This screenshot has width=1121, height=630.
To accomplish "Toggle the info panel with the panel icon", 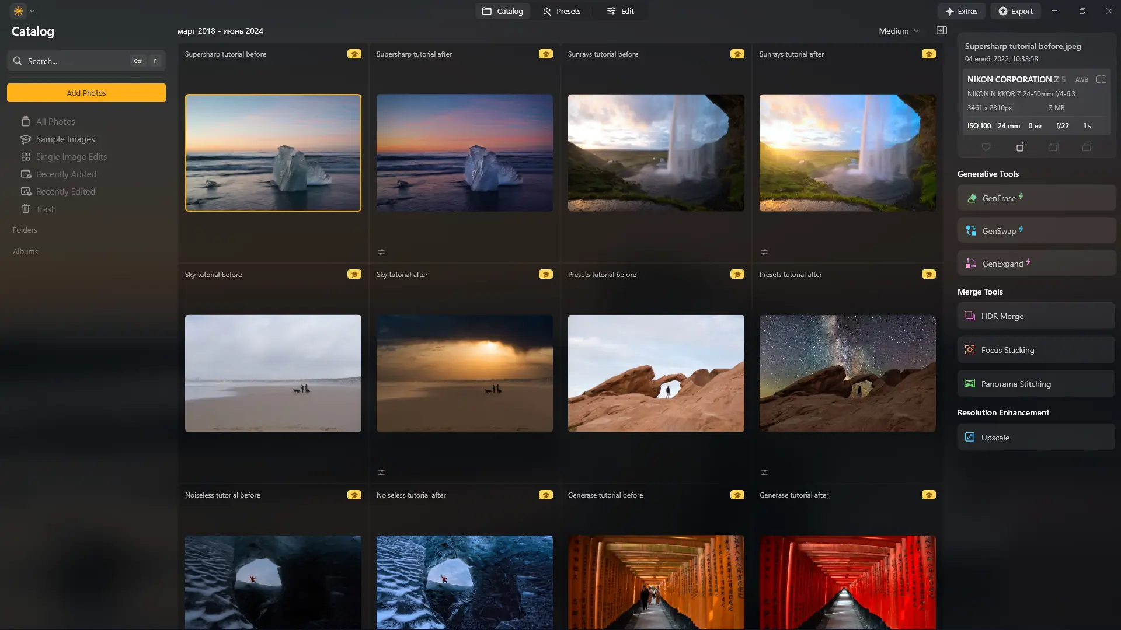I will (x=941, y=30).
